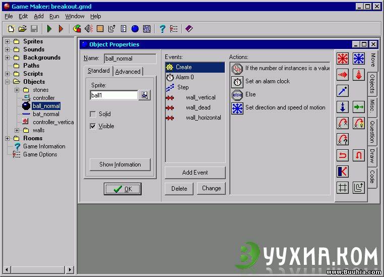Open the Add menu
The width and height of the screenshot is (384, 277).
pyautogui.click(x=39, y=16)
